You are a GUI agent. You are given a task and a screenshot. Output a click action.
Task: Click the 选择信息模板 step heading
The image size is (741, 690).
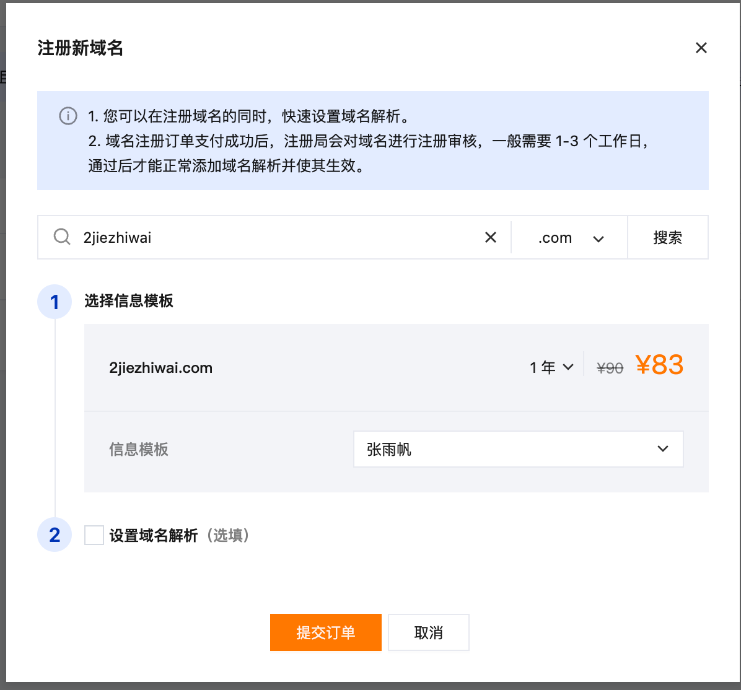click(129, 301)
